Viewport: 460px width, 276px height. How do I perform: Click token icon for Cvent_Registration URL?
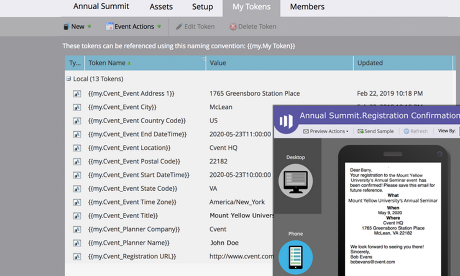tap(77, 257)
